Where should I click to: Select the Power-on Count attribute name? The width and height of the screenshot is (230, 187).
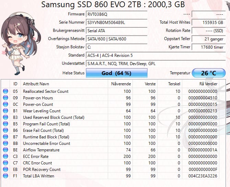coord(38,104)
